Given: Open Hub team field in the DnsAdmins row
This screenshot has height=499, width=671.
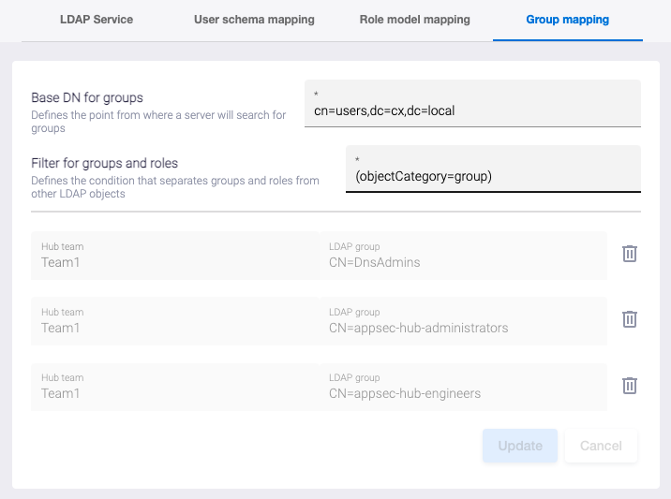Looking at the screenshot, I should [174, 256].
